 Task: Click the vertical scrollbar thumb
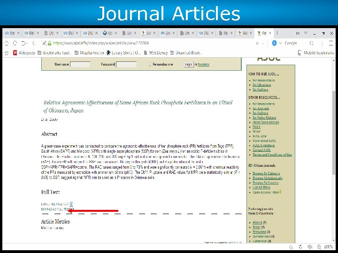[x=334, y=132]
